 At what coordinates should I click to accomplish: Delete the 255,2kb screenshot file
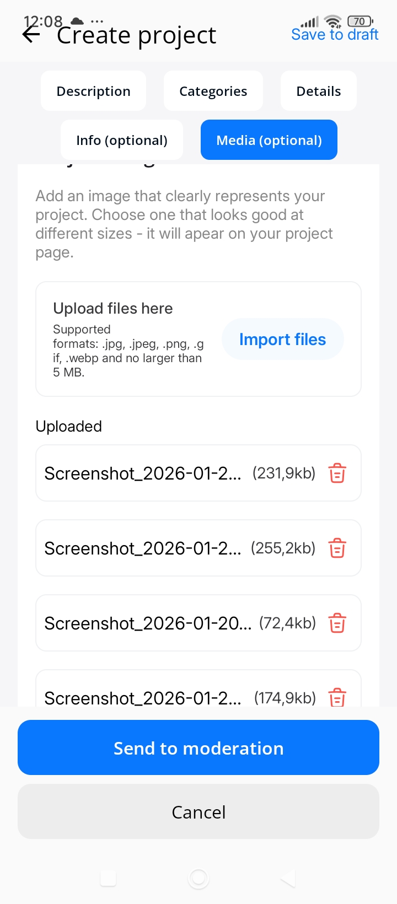(x=337, y=548)
